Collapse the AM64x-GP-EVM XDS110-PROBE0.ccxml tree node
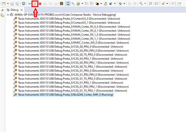Viewport: 186px width, 132px height. tap(8, 15)
